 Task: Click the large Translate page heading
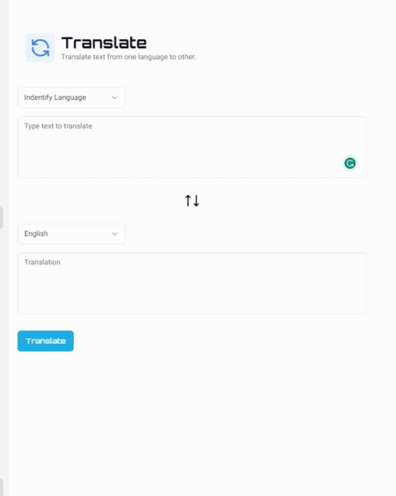104,43
